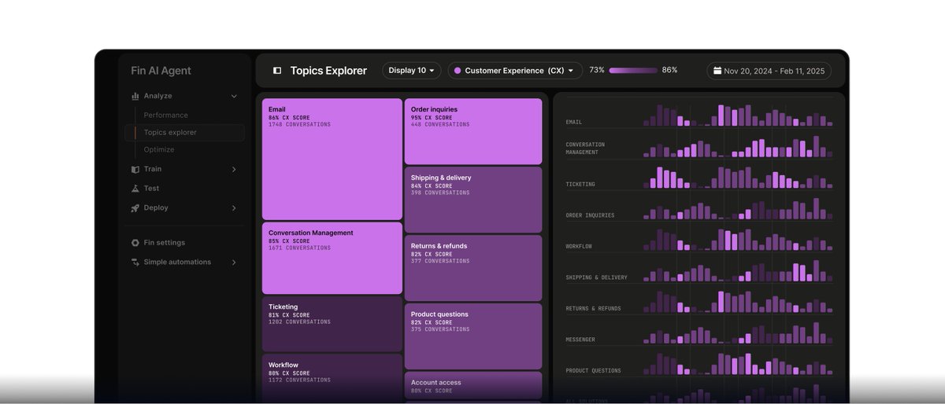Click the TICKETING row bar chart
Screen dimensions: 945x404
point(738,177)
